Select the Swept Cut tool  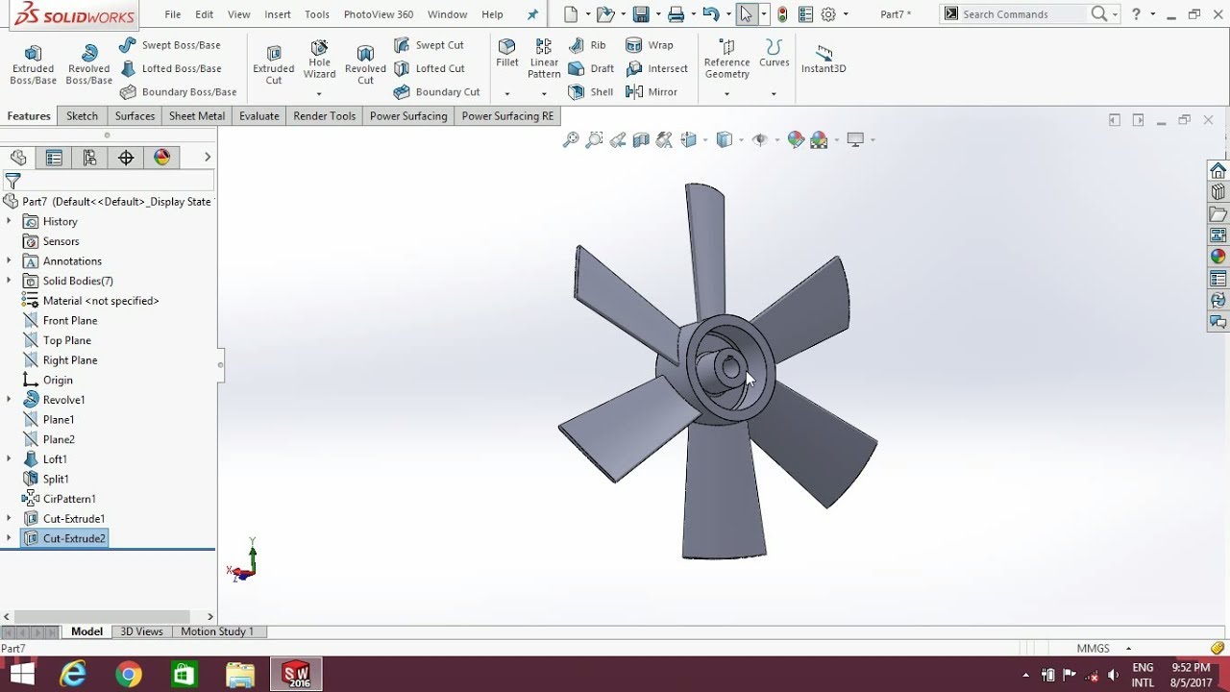429,45
